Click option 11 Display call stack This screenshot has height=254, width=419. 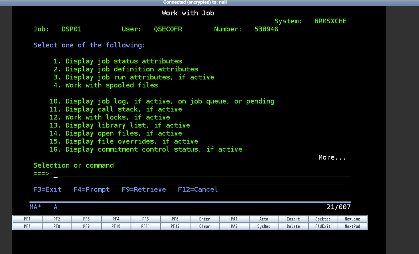click(x=116, y=109)
